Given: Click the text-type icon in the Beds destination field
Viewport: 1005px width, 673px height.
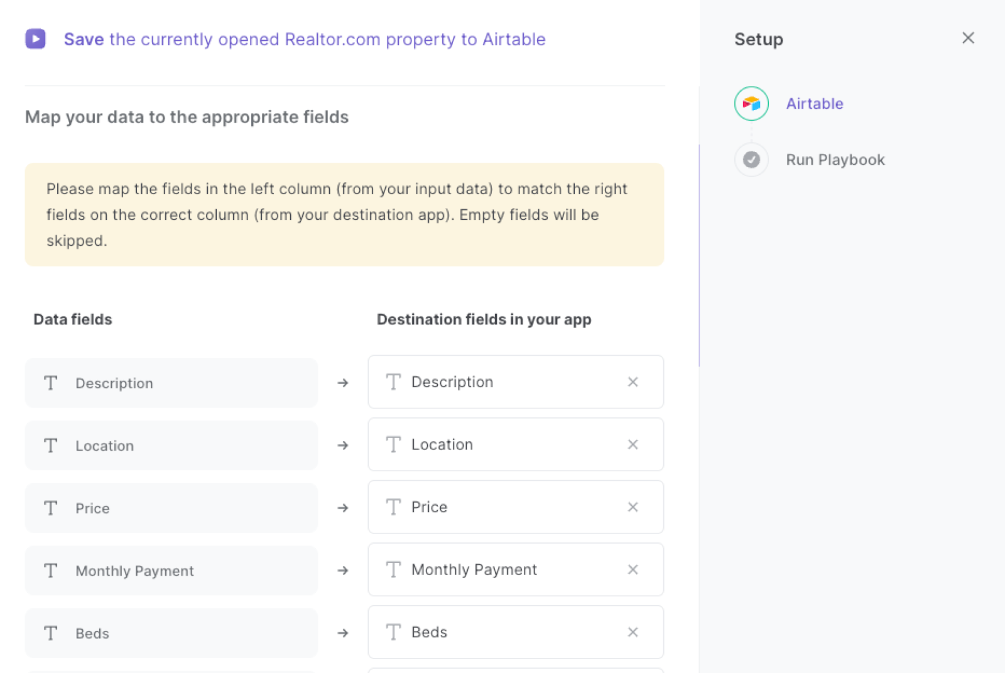Looking at the screenshot, I should click(x=394, y=632).
